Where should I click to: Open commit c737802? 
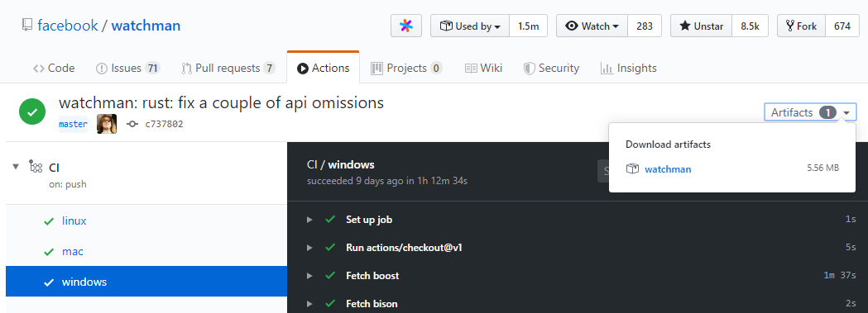click(x=164, y=124)
